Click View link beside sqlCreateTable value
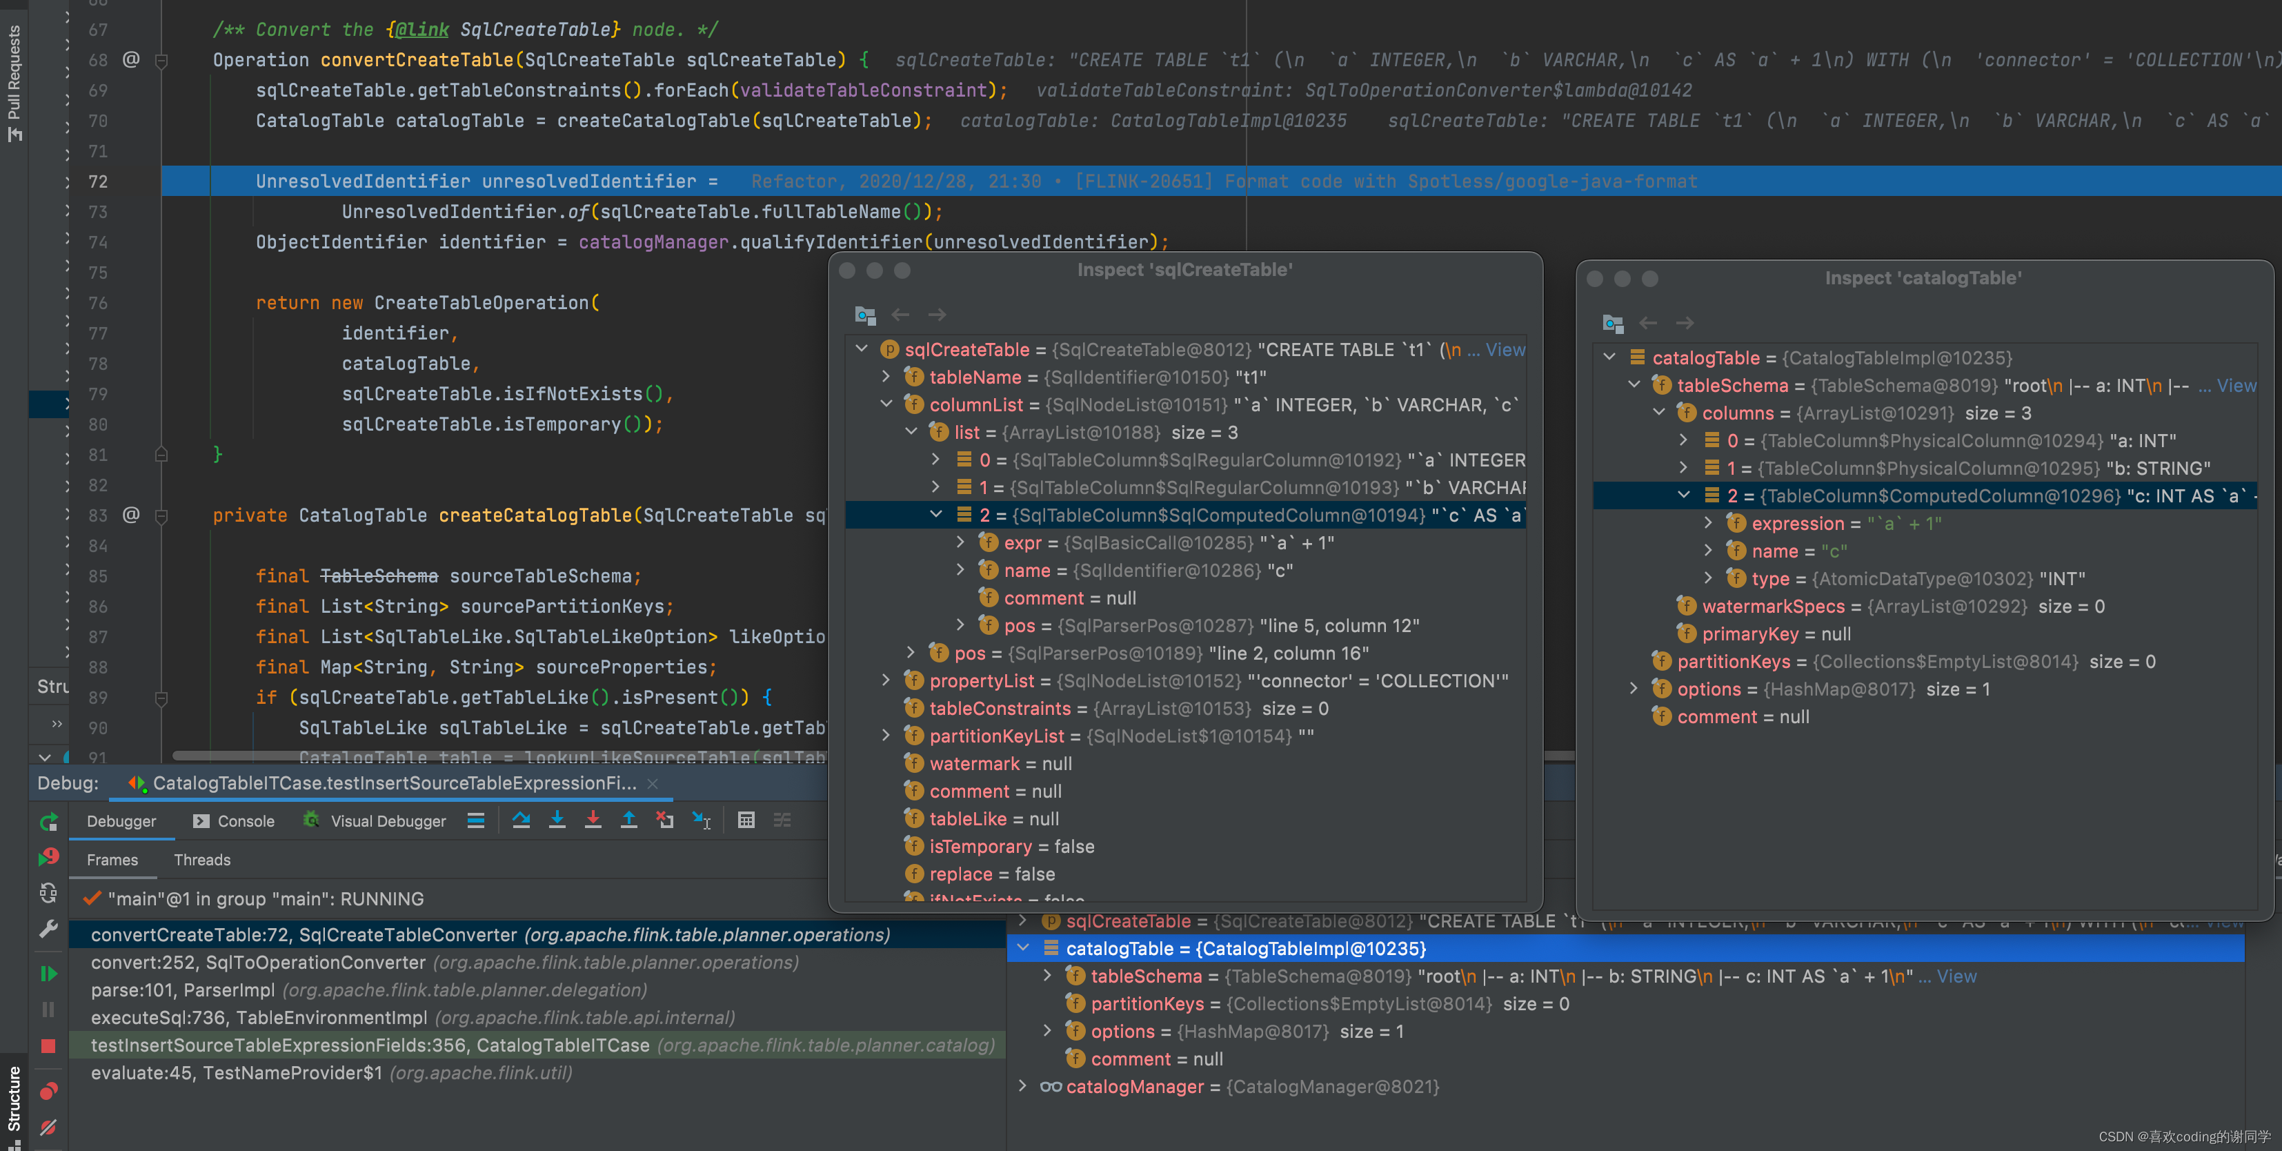2282x1151 pixels. (1505, 349)
